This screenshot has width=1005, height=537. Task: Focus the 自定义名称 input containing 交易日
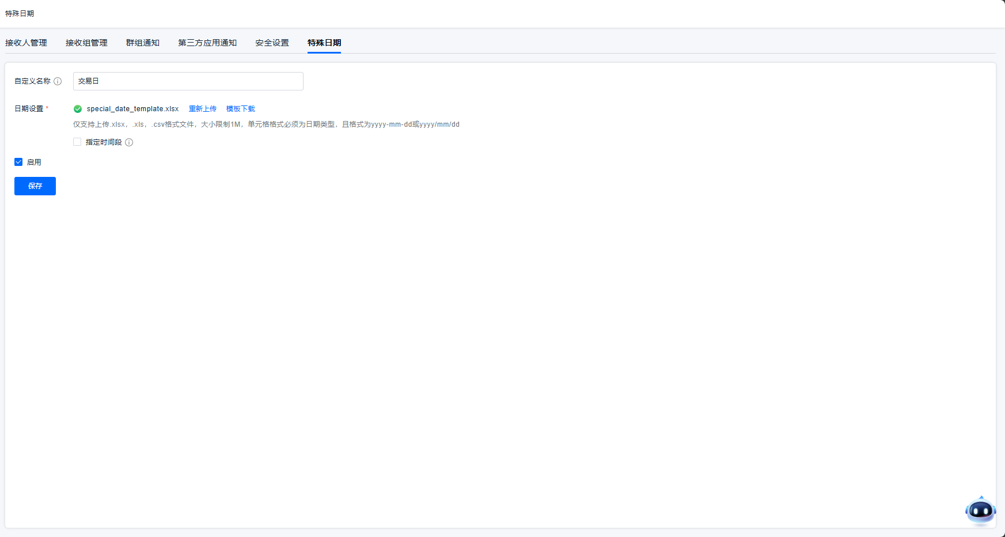pos(188,81)
